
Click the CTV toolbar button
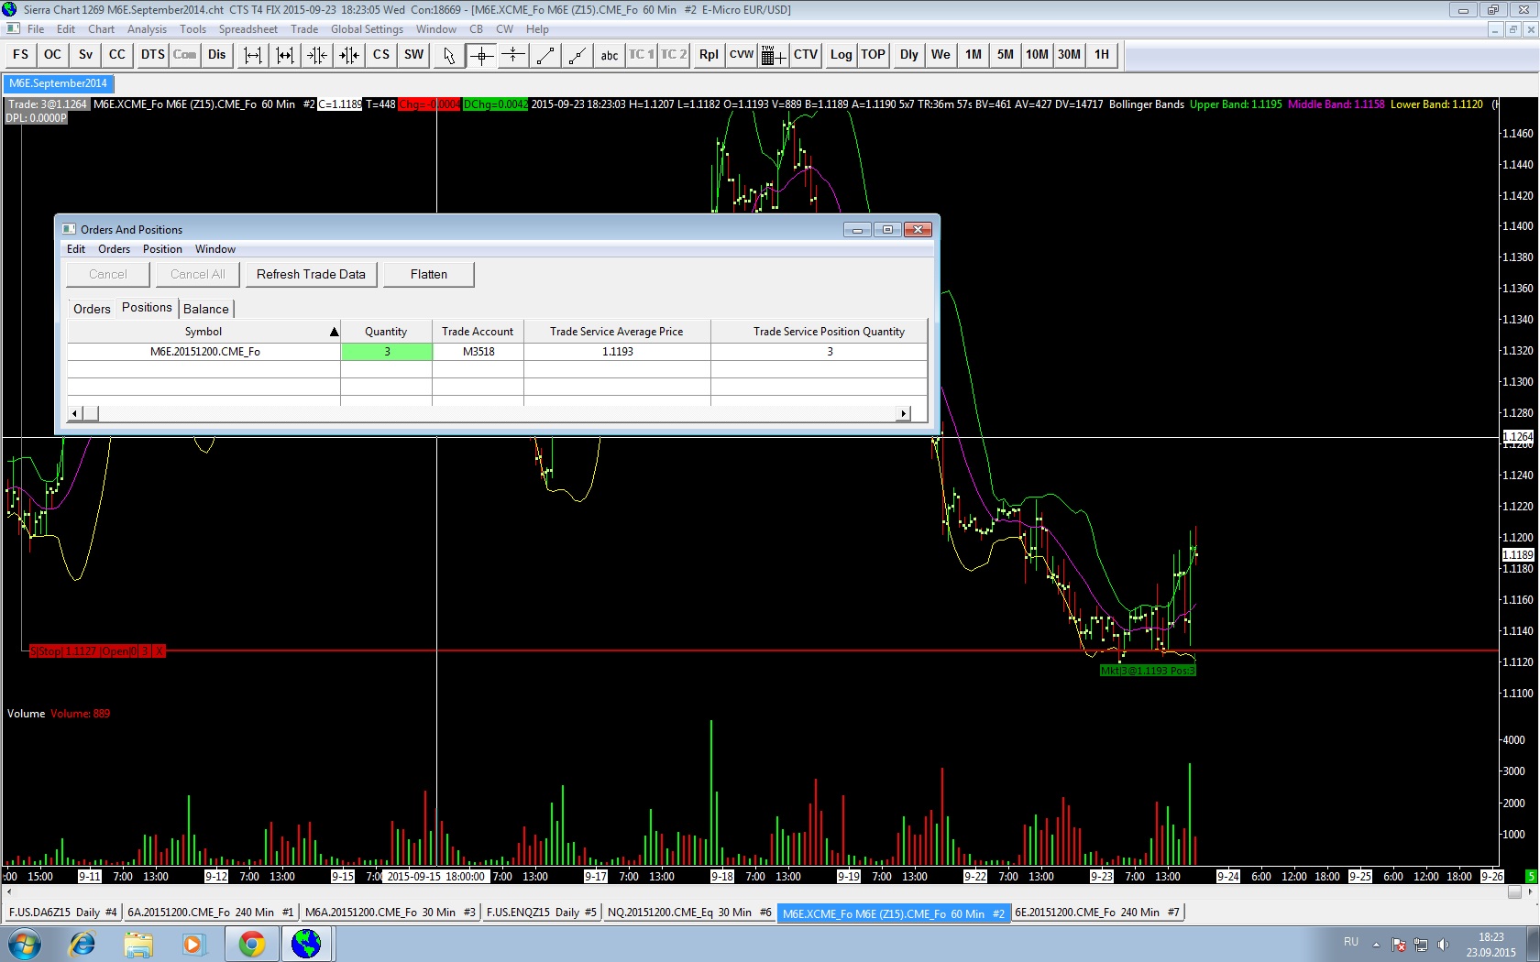806,55
